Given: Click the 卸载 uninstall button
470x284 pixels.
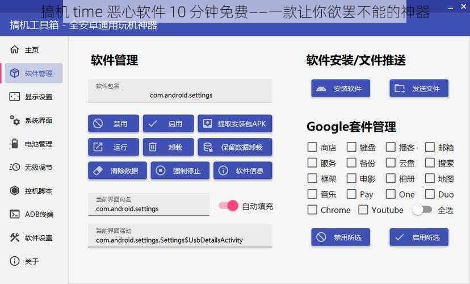Looking at the screenshot, I should pyautogui.click(x=168, y=147).
